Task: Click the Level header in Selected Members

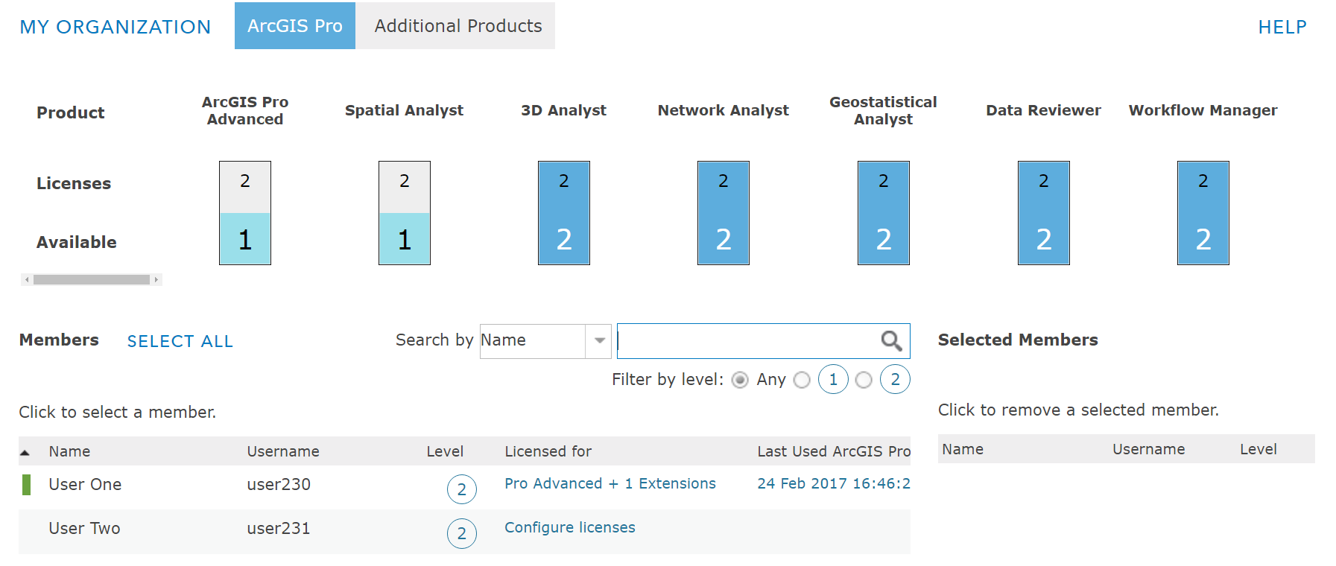Action: pyautogui.click(x=1259, y=449)
